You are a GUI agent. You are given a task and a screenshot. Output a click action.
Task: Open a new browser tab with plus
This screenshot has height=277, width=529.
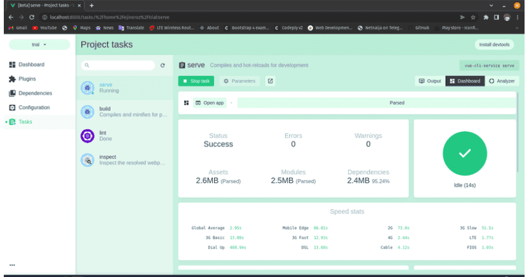(x=91, y=5)
